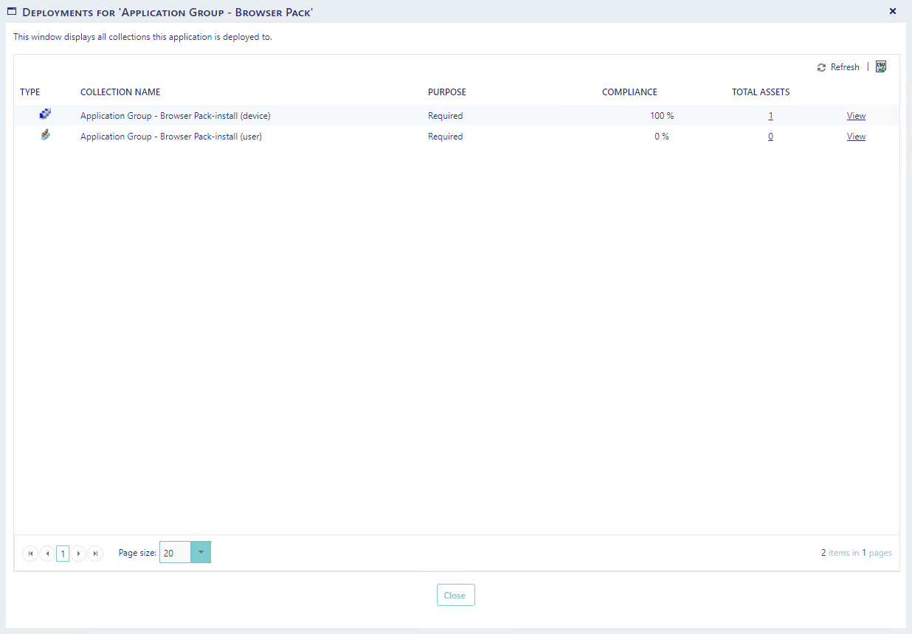This screenshot has height=634, width=912.
Task: Go to previous page using pager arrow
Action: (x=47, y=554)
